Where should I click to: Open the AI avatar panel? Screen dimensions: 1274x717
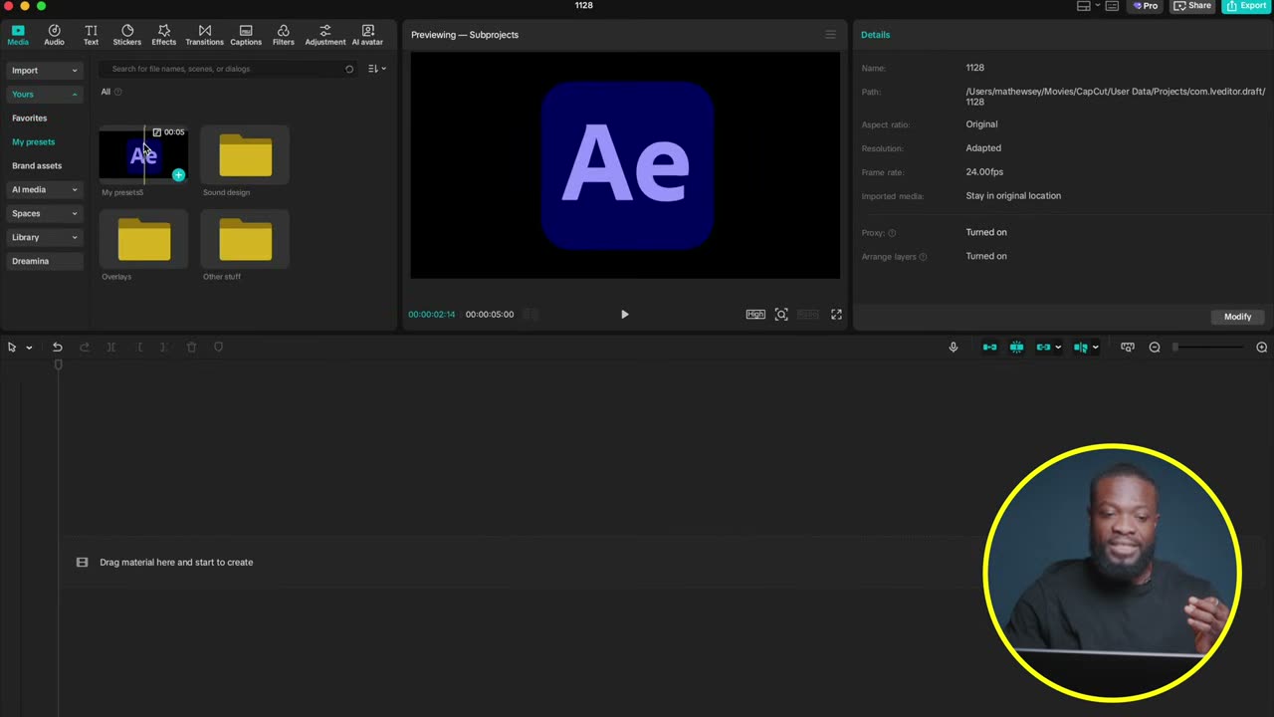tap(367, 35)
